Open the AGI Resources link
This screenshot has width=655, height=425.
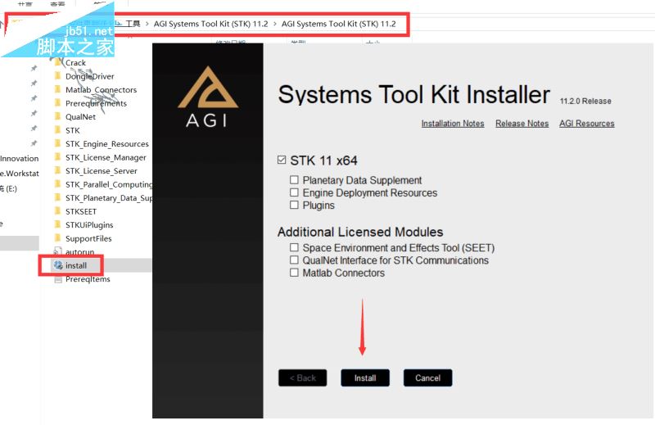(x=586, y=124)
